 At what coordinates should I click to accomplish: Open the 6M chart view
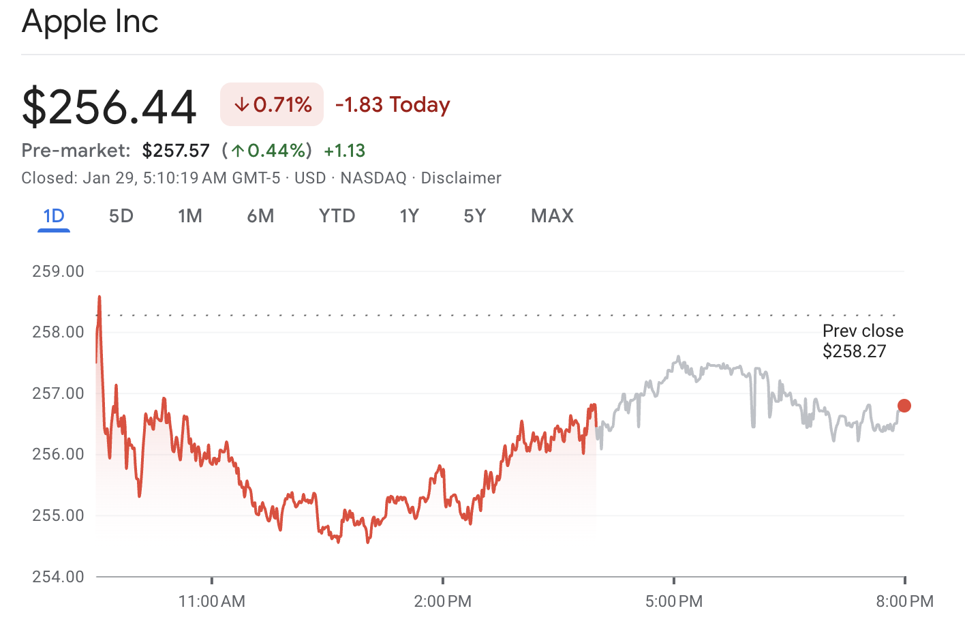coord(261,215)
